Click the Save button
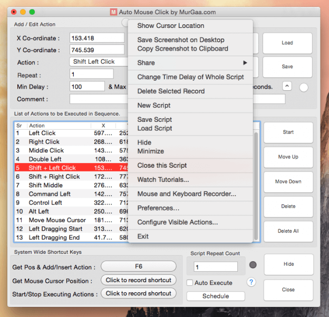329x317 pixels. (287, 67)
